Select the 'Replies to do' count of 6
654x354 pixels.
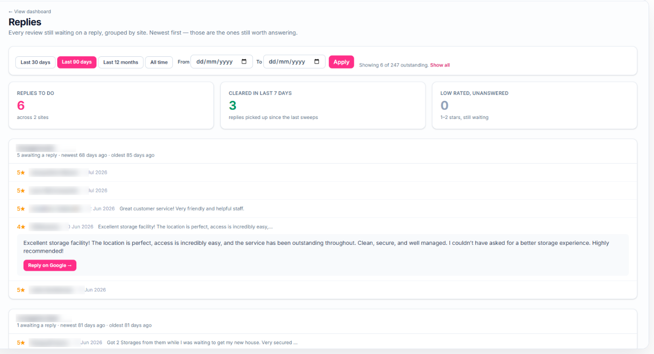coord(21,105)
